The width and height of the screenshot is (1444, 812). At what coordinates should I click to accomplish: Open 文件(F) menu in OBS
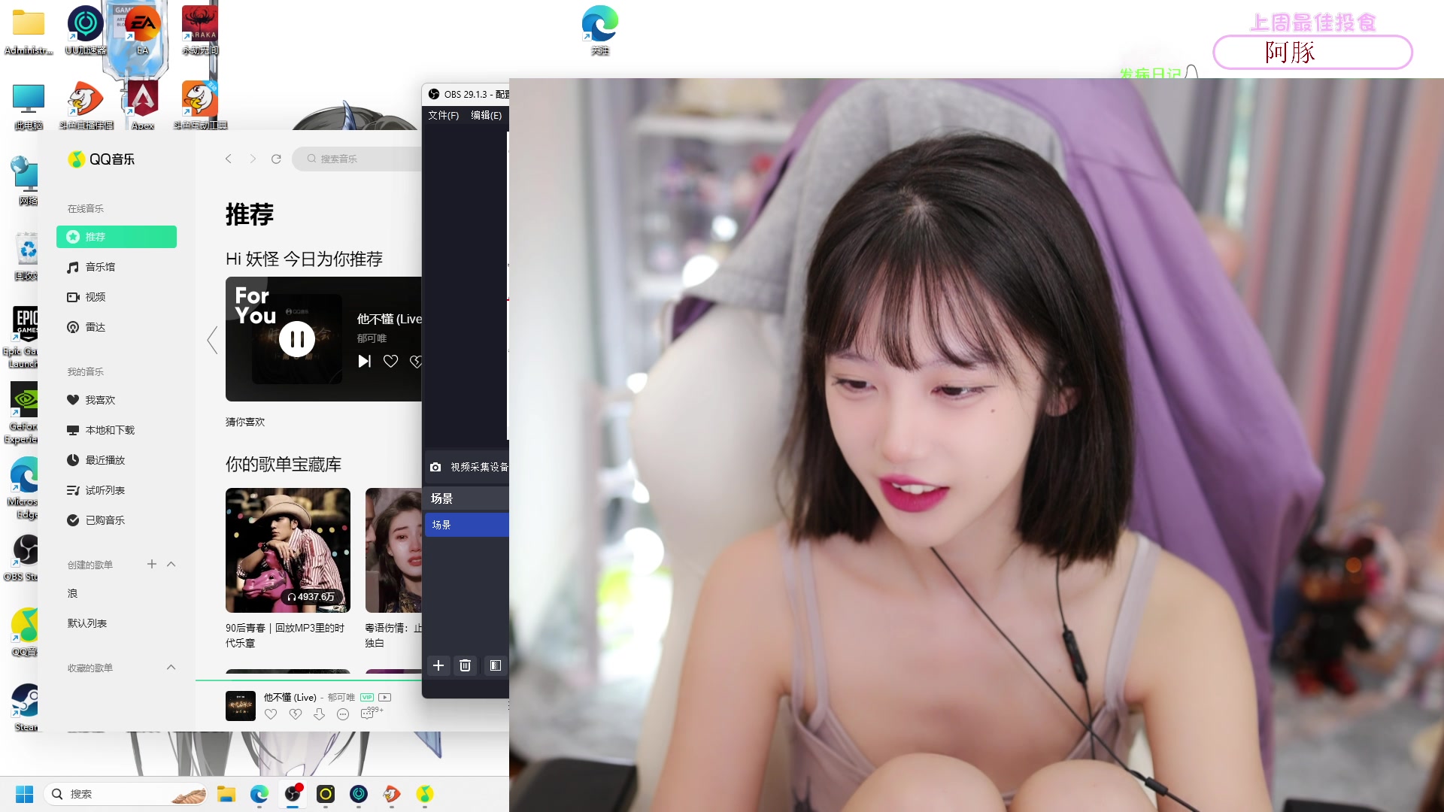pyautogui.click(x=443, y=115)
